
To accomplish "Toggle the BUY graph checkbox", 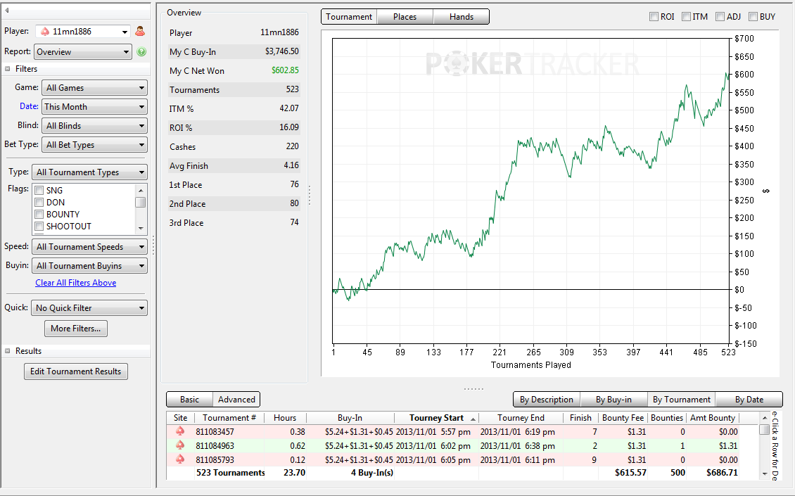I will click(753, 17).
